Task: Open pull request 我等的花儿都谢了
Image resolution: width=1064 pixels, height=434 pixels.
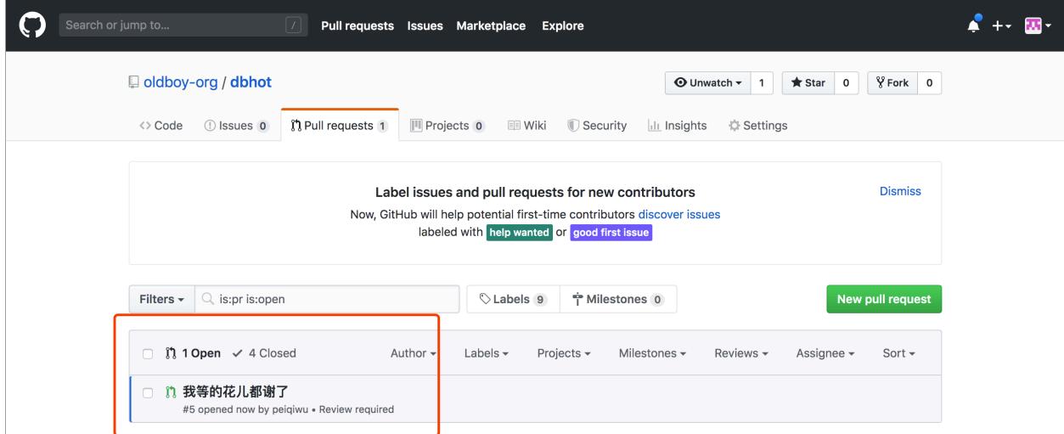Action: coord(237,392)
